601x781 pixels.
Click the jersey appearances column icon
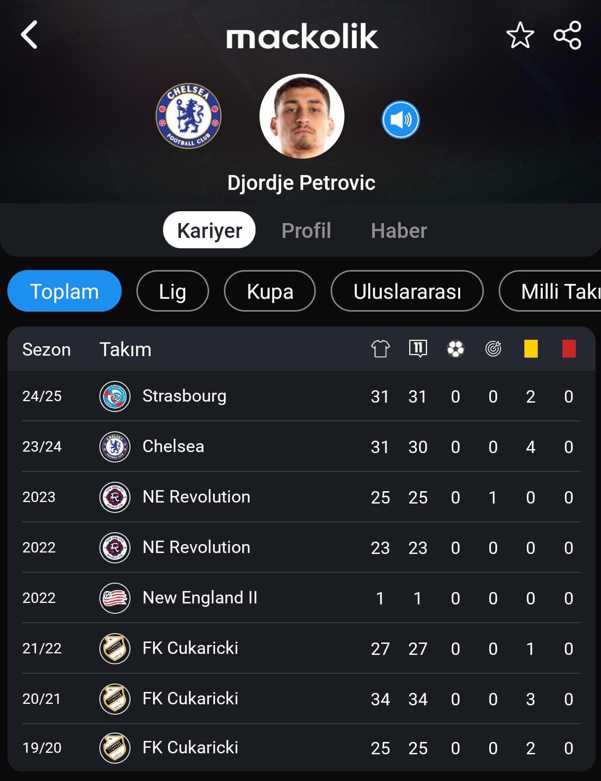point(380,349)
